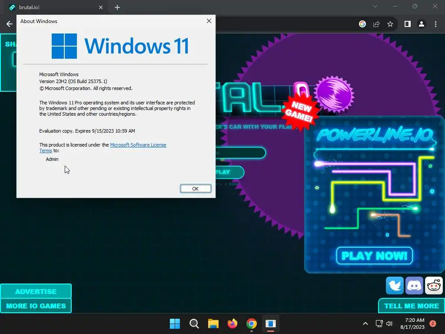The width and height of the screenshot is (445, 334).
Task: Bookmark this tab with the star
Action: pyautogui.click(x=390, y=24)
